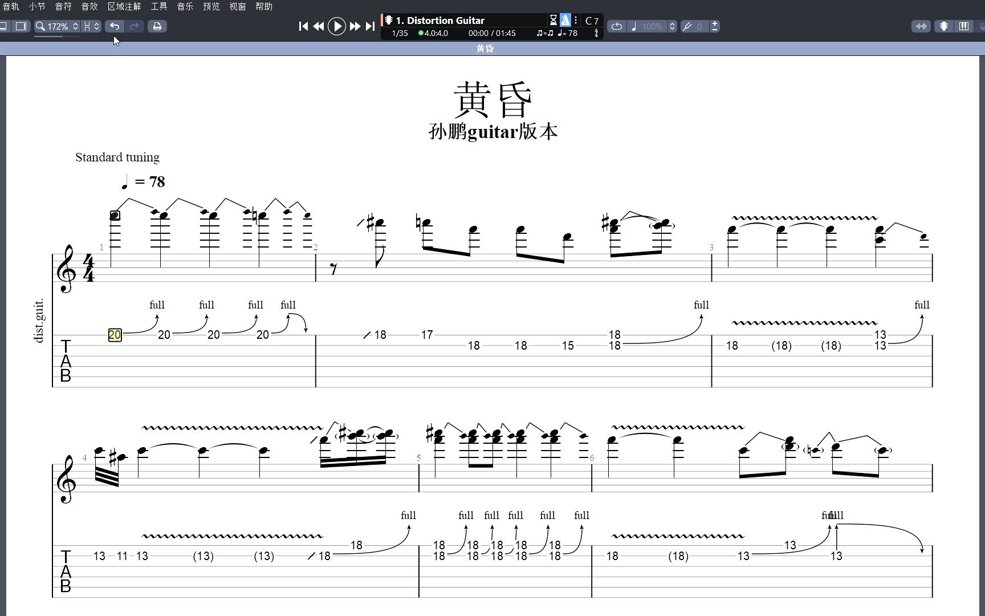This screenshot has width=985, height=616.
Task: Open the 工具 (Tools) menu
Action: [159, 6]
